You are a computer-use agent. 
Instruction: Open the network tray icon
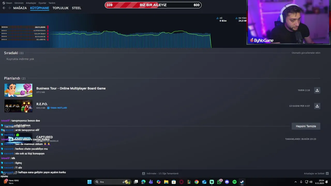click(306, 182)
